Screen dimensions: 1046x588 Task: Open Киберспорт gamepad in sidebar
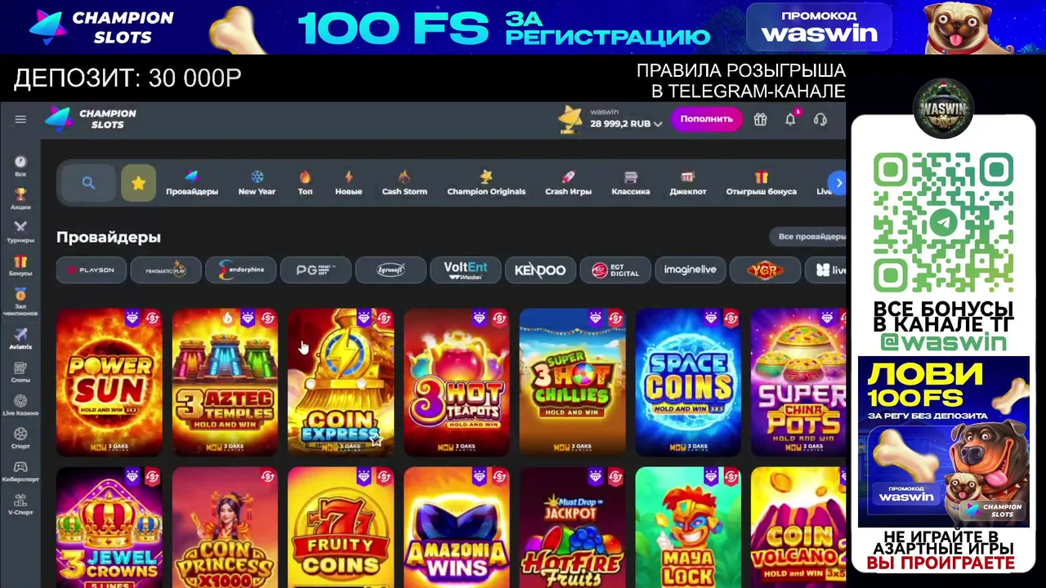(x=20, y=471)
